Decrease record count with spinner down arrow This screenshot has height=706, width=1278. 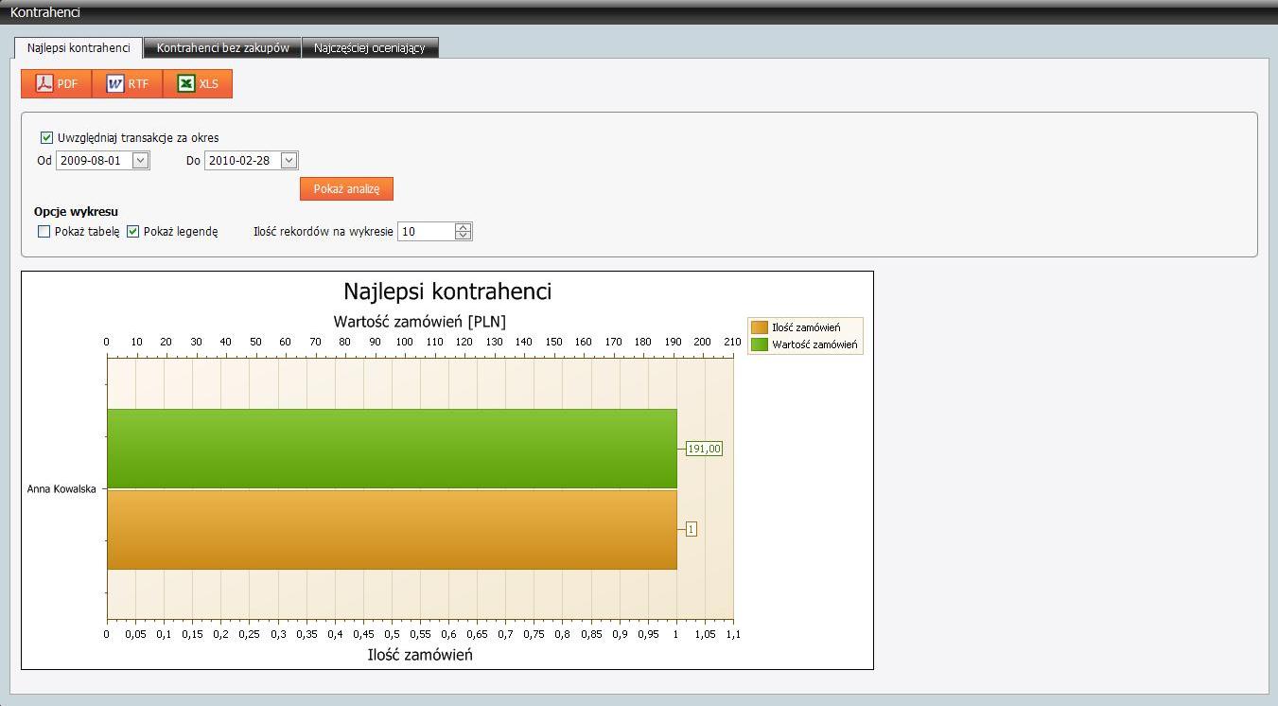pos(463,236)
